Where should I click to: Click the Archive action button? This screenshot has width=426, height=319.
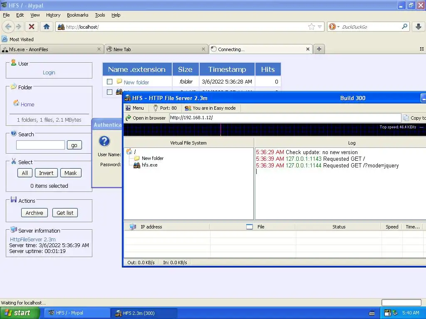click(34, 213)
